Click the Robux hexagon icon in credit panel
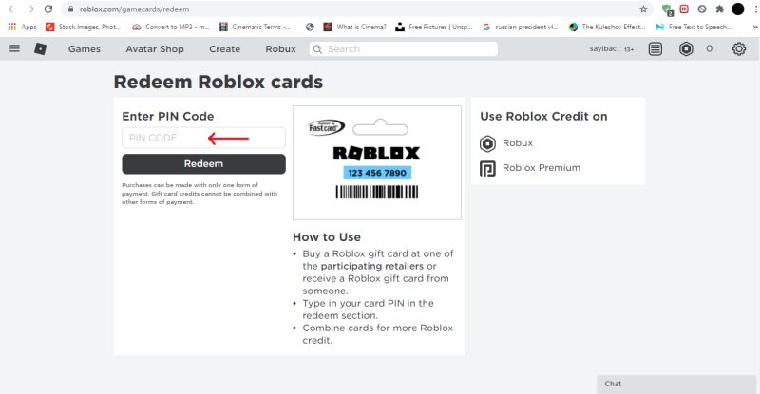This screenshot has width=760, height=394. (487, 143)
